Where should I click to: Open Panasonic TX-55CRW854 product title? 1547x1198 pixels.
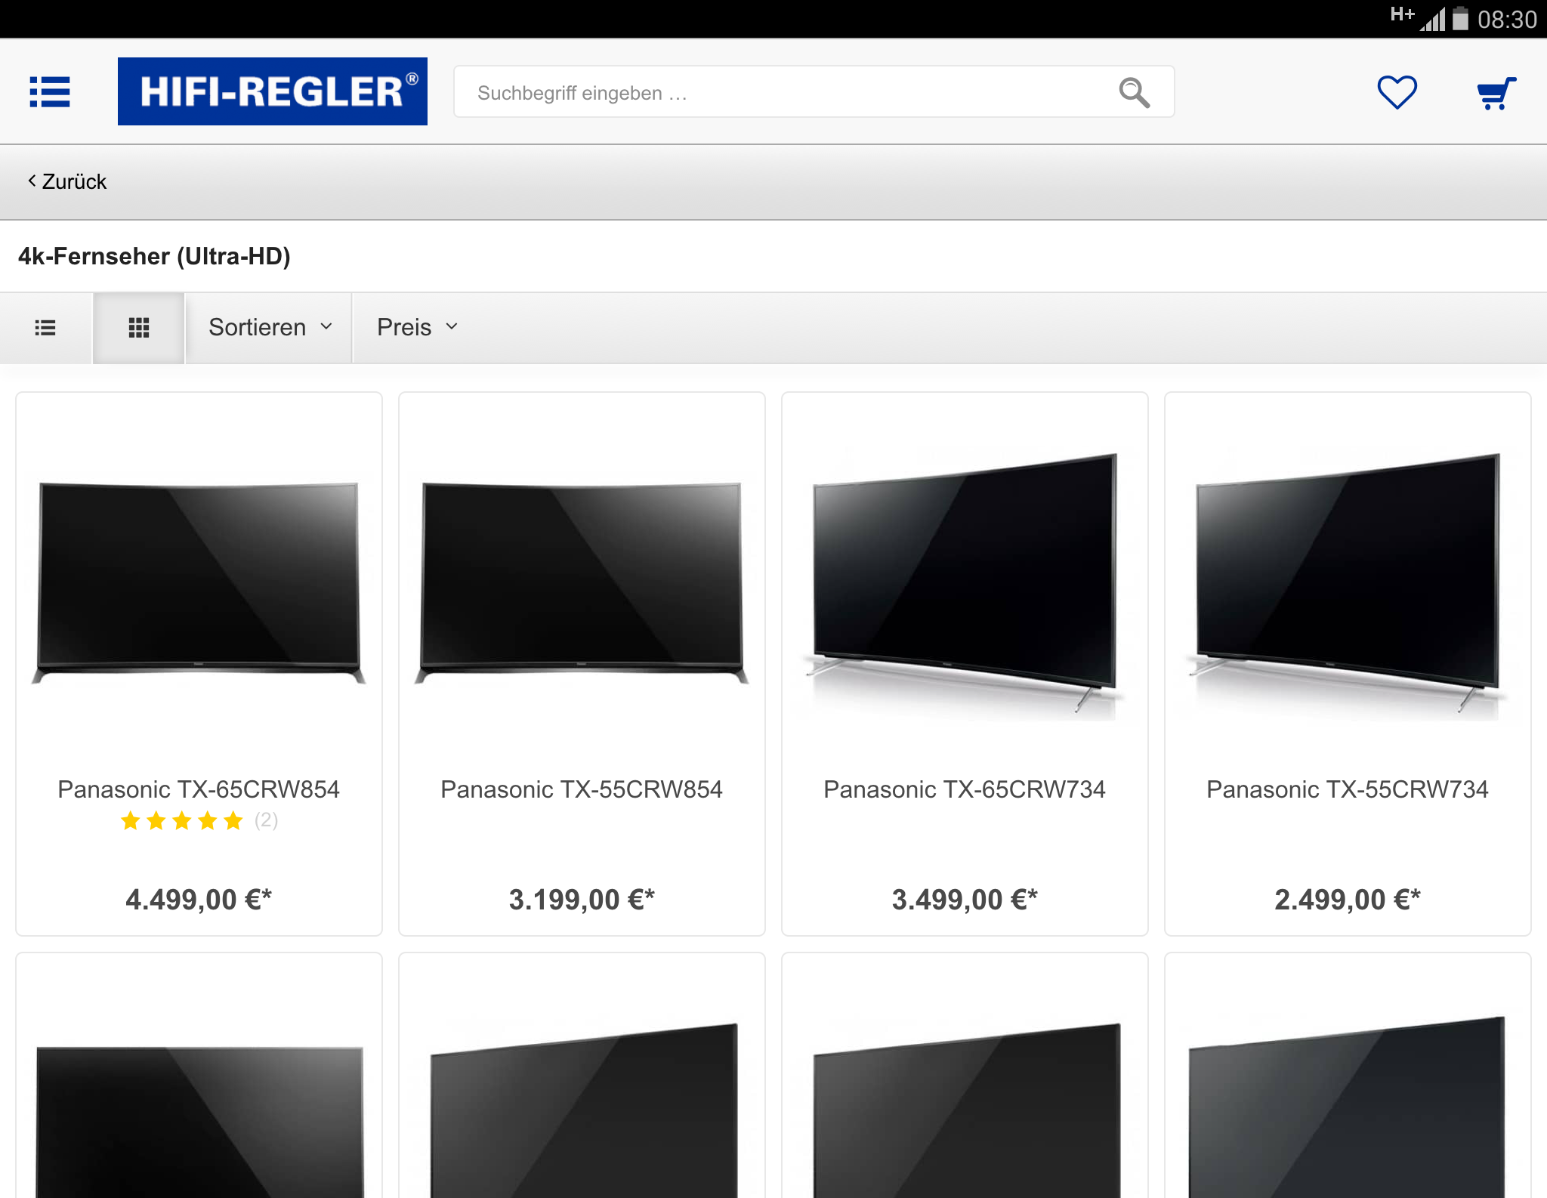[581, 789]
